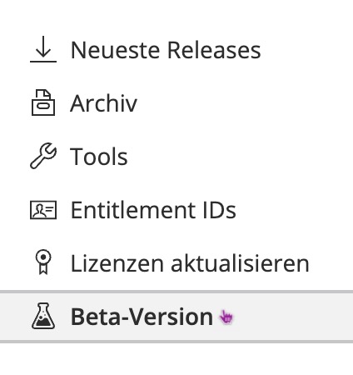Click the bold Beta-Version label
Image resolution: width=353 pixels, height=375 pixels.
(x=142, y=317)
